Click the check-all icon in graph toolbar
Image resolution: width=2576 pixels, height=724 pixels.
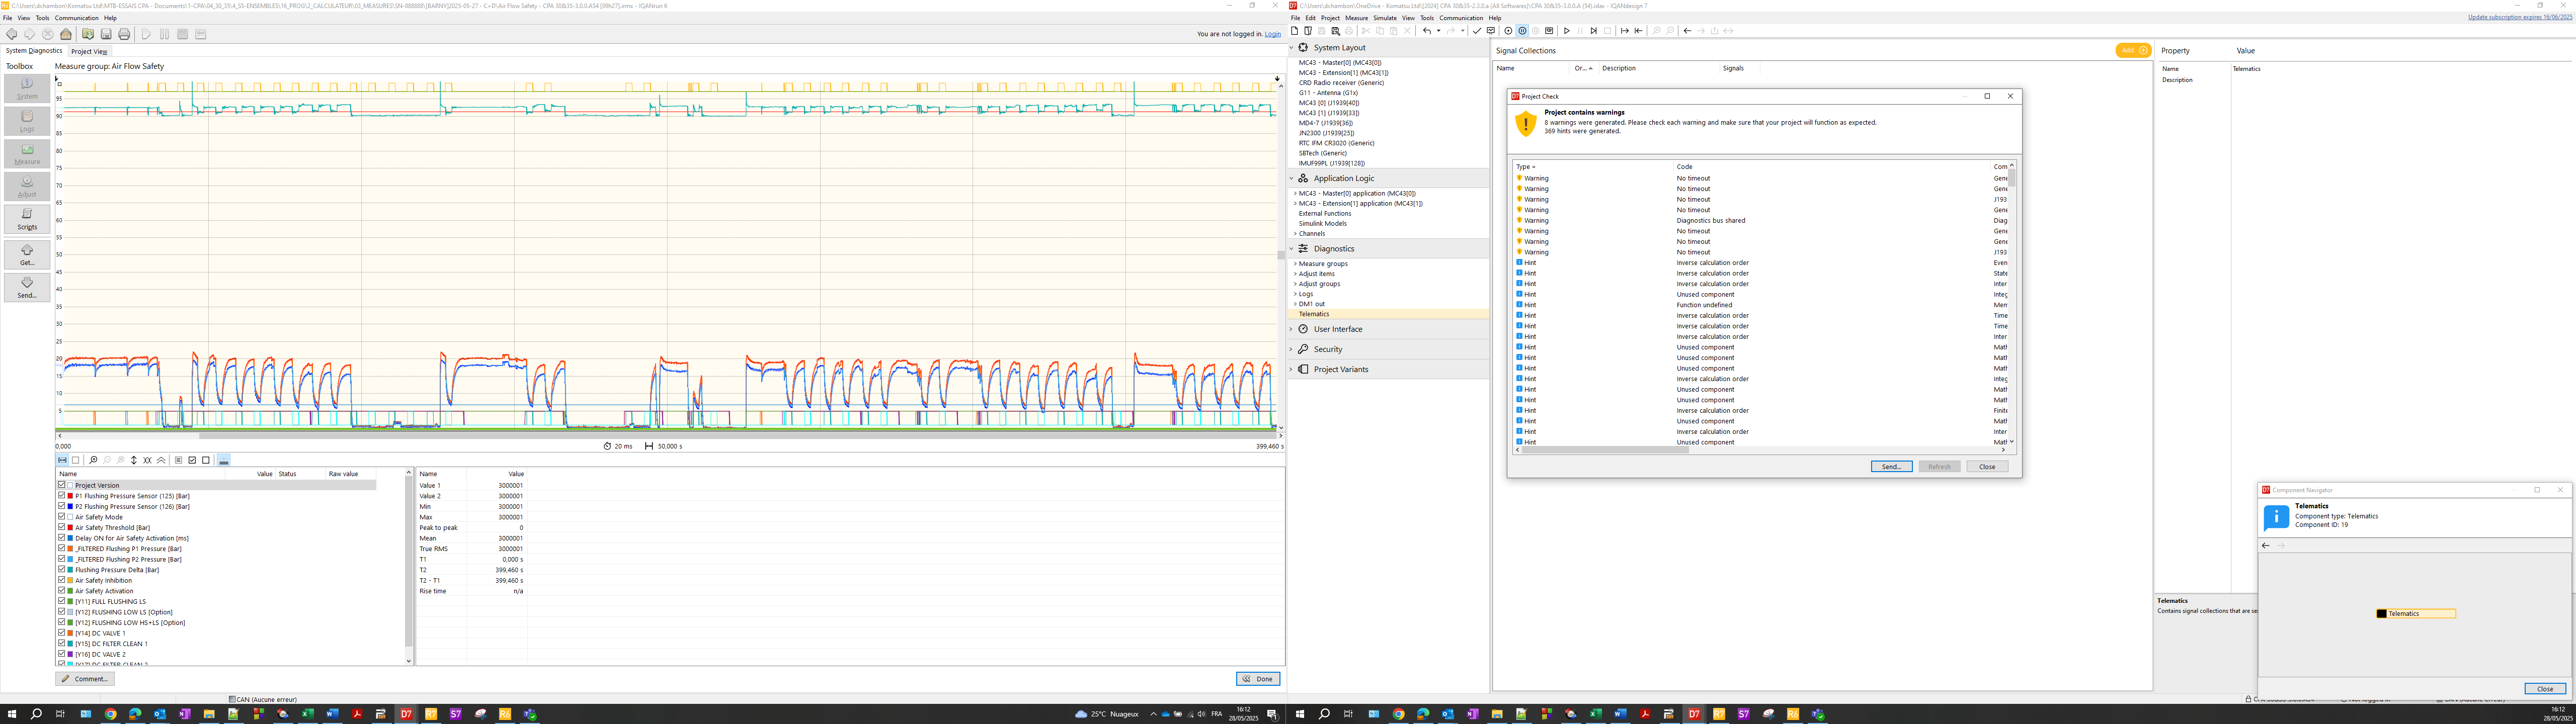coord(192,460)
